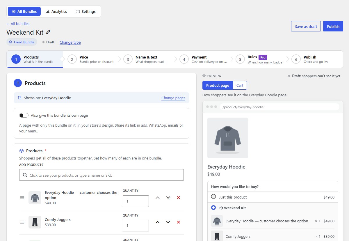Click Save as draft button
Image resolution: width=349 pixels, height=241 pixels.
pyautogui.click(x=306, y=26)
